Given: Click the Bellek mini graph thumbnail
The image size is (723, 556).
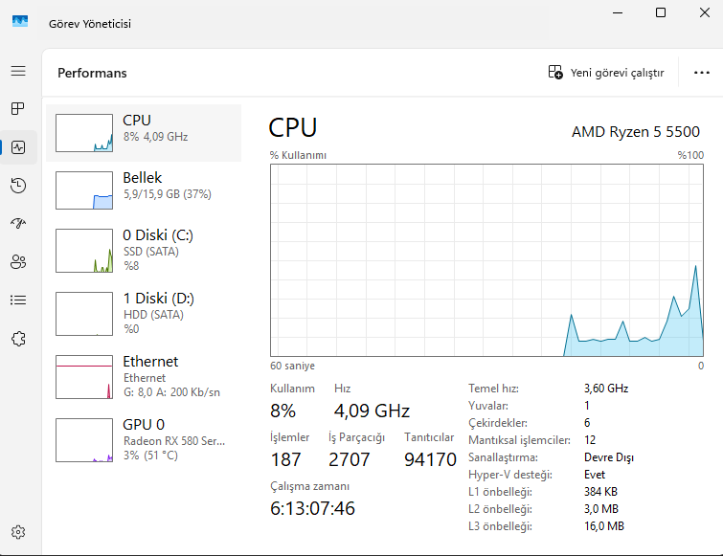Looking at the screenshot, I should coord(84,190).
